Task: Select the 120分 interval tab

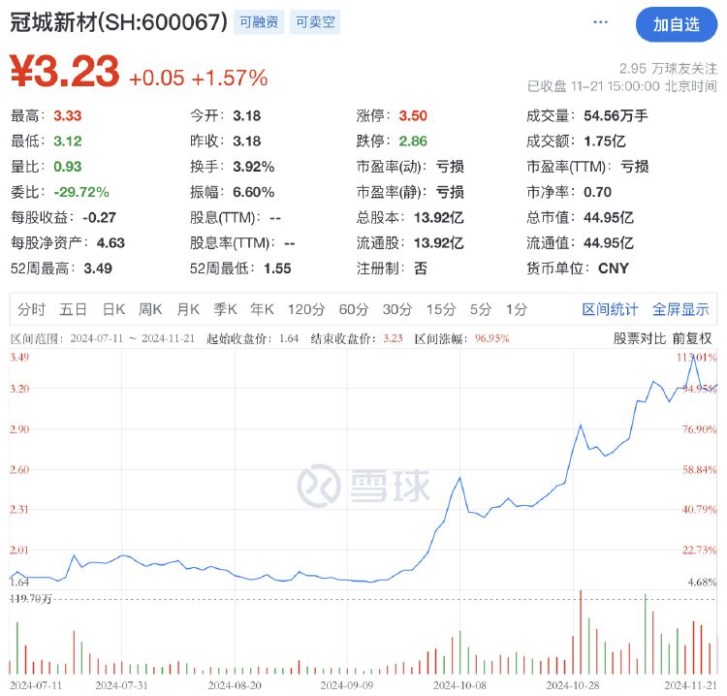Action: pyautogui.click(x=306, y=309)
